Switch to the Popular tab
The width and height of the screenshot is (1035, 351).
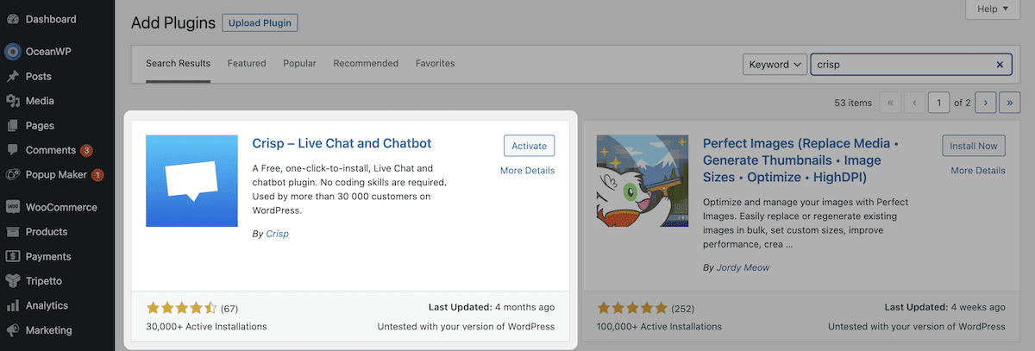pyautogui.click(x=299, y=64)
